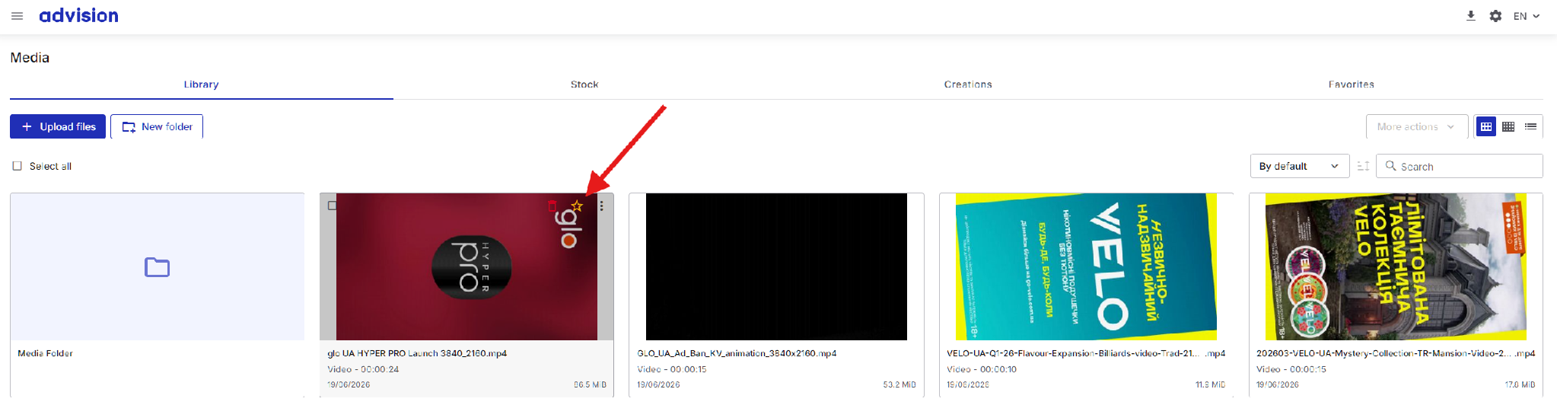Click the Media page heading
1557x405 pixels.
coord(30,58)
